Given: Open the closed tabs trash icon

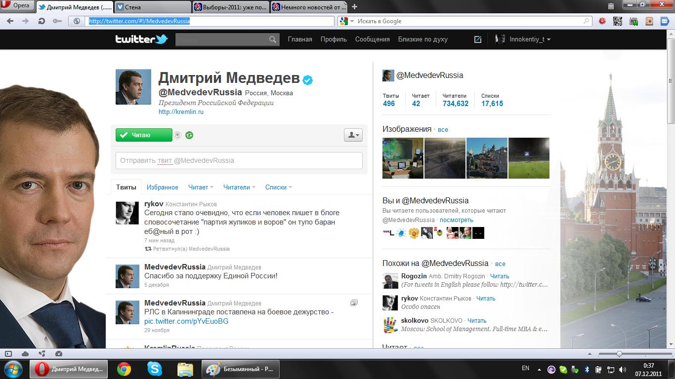Looking at the screenshot, I should (611, 6).
